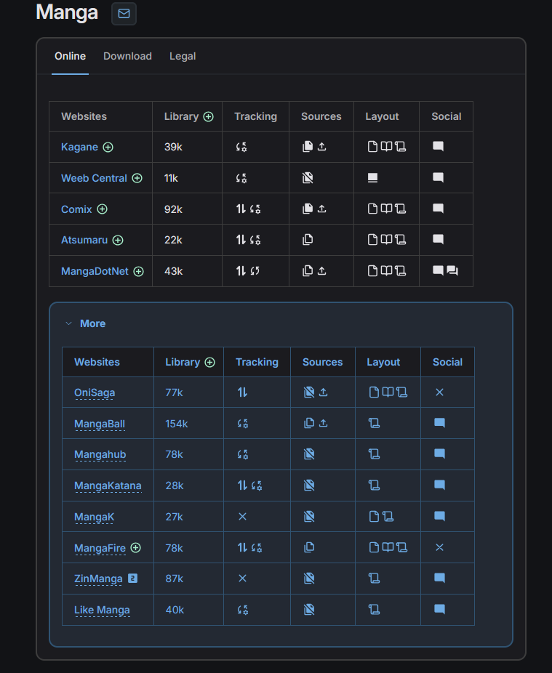
Task: Click the copy sources icon in MangaFire row
Action: 309,547
